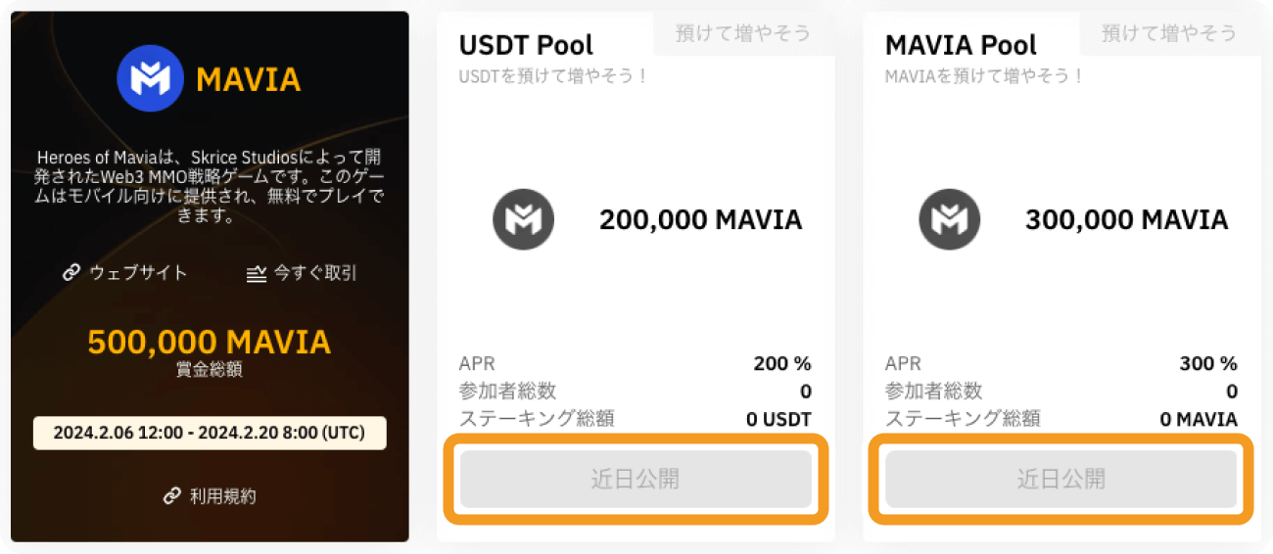Open the 今すぐ取引 trade link
Viewport: 1273px width, 554px height.
(x=314, y=273)
